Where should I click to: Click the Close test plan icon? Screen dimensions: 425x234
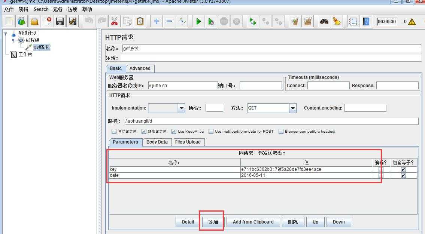(x=47, y=21)
